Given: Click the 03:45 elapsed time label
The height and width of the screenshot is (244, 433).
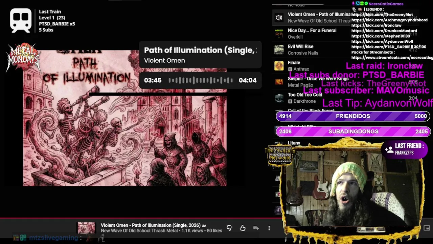Looking at the screenshot, I should 153,80.
